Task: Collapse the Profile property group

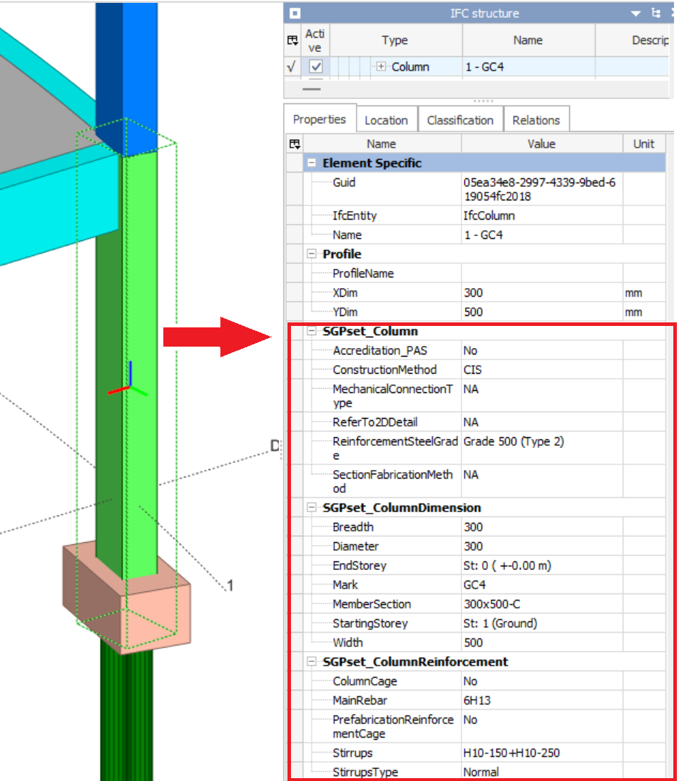Action: click(312, 254)
